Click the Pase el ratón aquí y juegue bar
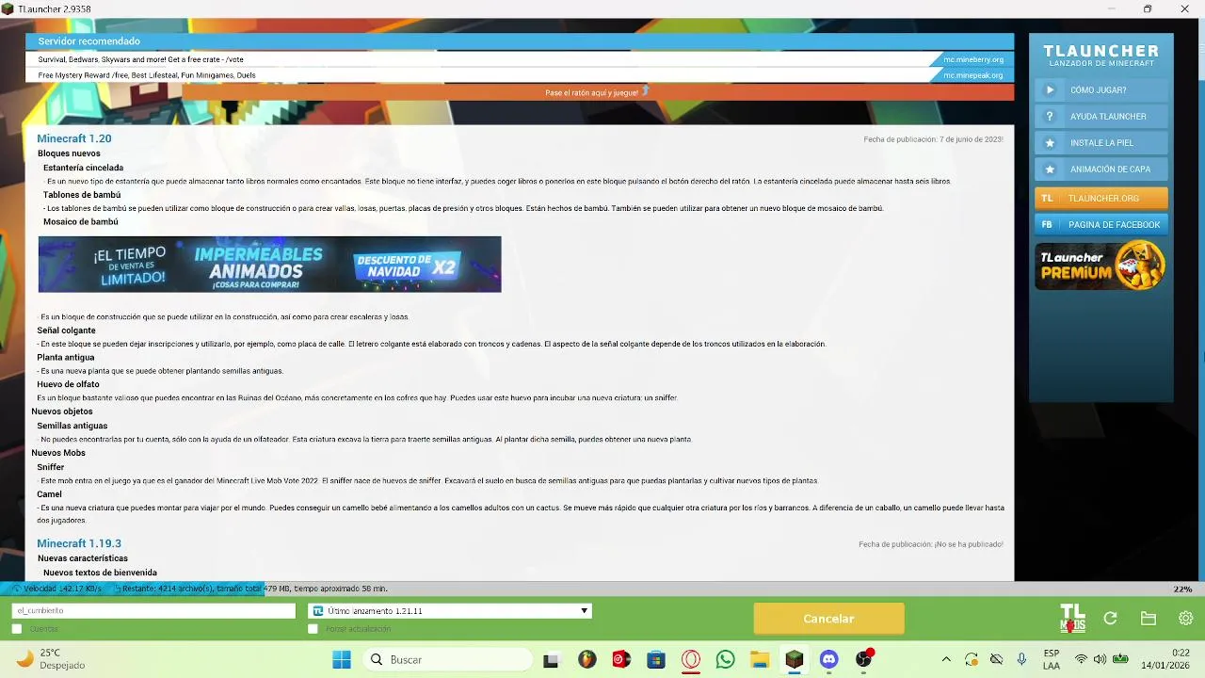1205x678 pixels. click(597, 92)
